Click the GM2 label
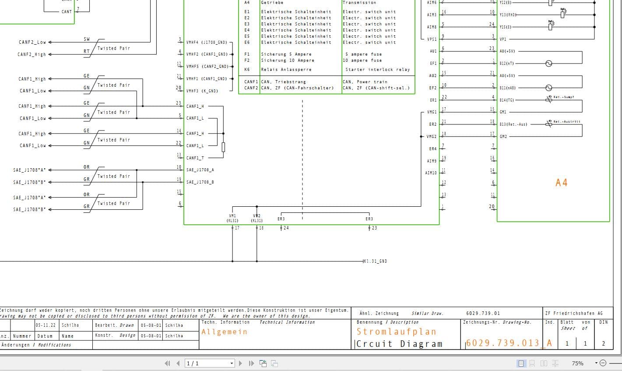 [x=503, y=137]
